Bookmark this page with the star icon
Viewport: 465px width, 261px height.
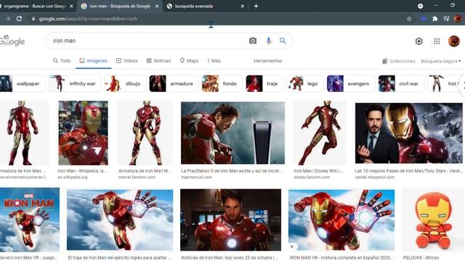pos(409,19)
